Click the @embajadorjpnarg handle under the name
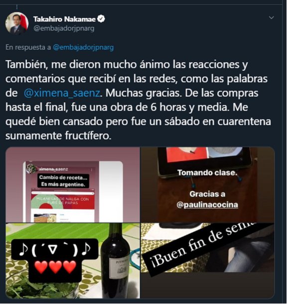 (x=64, y=28)
